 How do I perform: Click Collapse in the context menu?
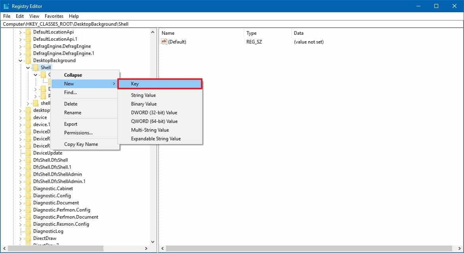click(85, 75)
